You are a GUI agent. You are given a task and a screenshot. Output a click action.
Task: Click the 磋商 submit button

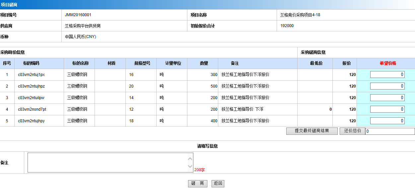(x=198, y=184)
